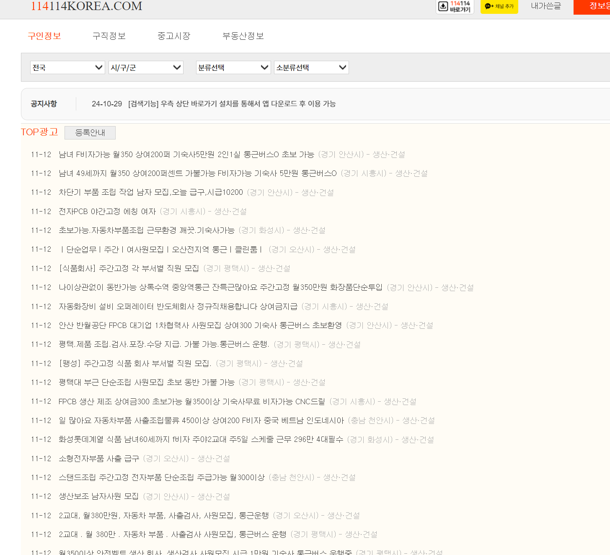Open listing 안산 반월공단 FPCB 대기업 1차협력사
This screenshot has height=555, width=610.
click(x=200, y=325)
